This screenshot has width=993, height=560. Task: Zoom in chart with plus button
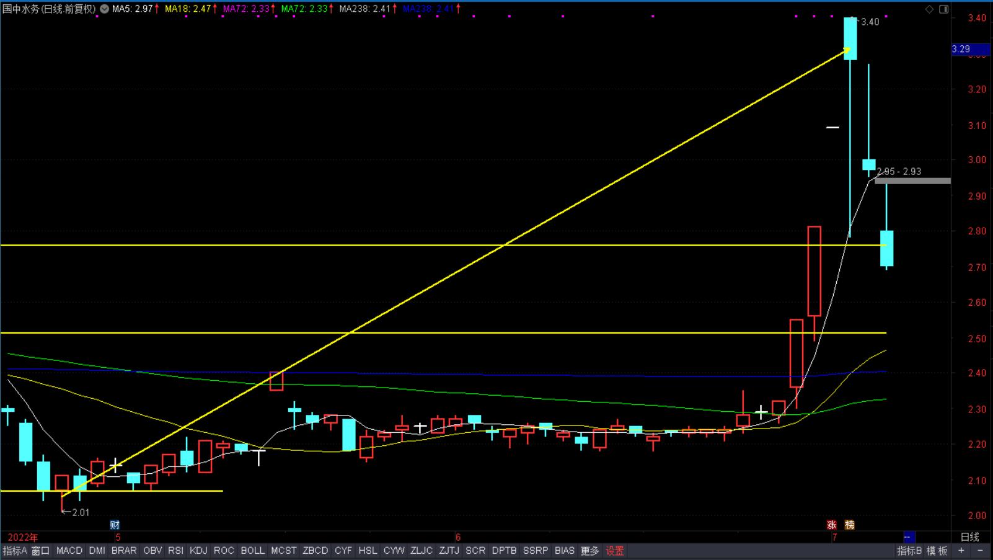coord(961,551)
